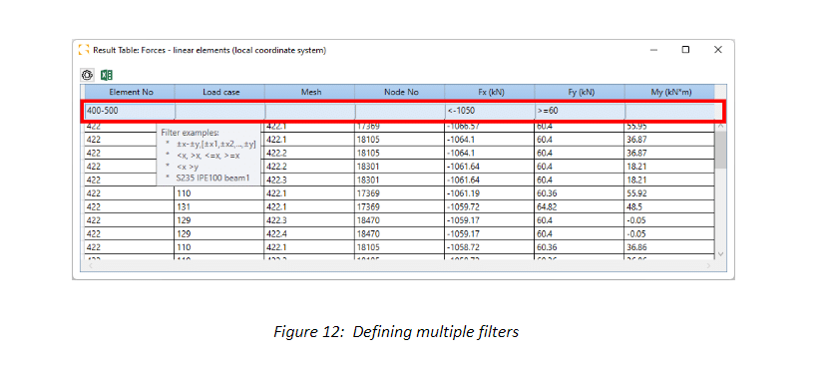The height and width of the screenshot is (366, 822).
Task: Click the My (kN*m) column header
Action: click(669, 92)
